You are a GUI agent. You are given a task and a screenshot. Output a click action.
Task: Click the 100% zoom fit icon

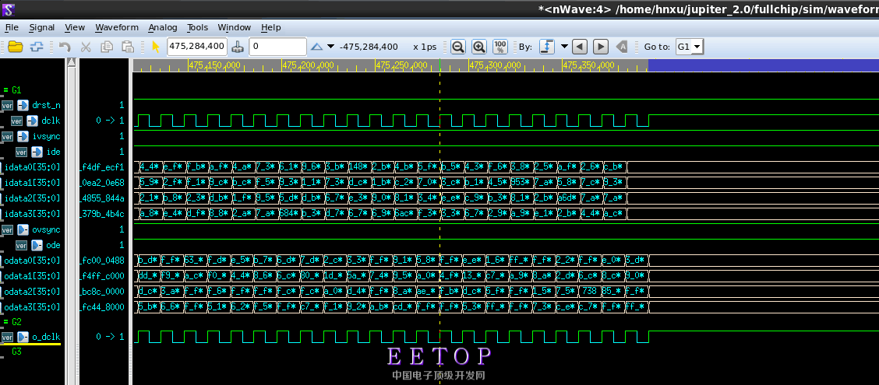[x=500, y=47]
